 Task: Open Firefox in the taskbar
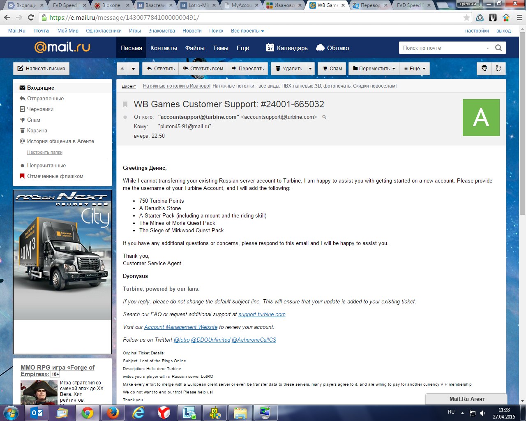coord(113,413)
